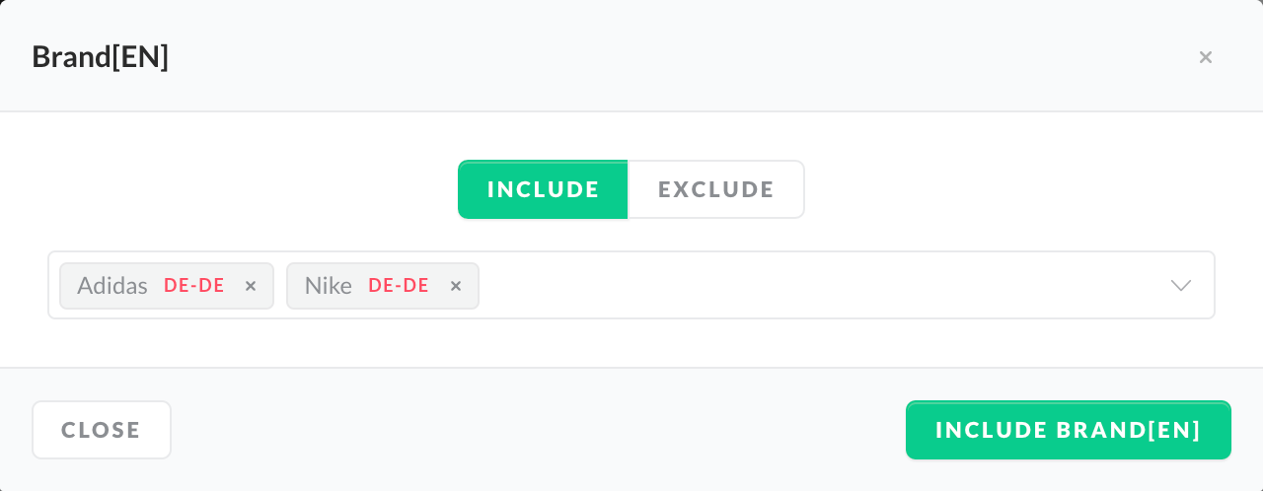Screen dimensions: 1263x491
Task: Confirm with the Include Brand[EN] button
Action: [x=1068, y=430]
